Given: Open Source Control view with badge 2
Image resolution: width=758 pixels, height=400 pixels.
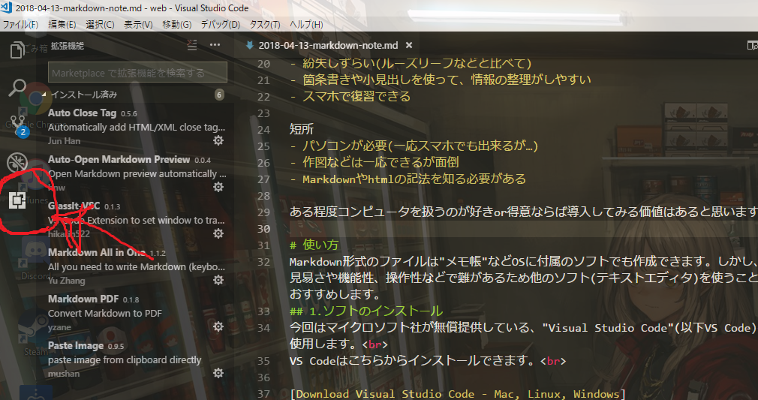Looking at the screenshot, I should point(18,125).
